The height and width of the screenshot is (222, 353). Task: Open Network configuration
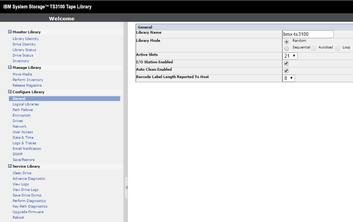click(20, 126)
